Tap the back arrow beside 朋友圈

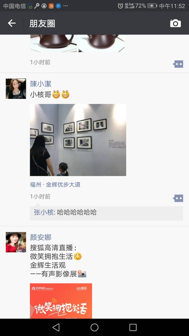pos(12,23)
